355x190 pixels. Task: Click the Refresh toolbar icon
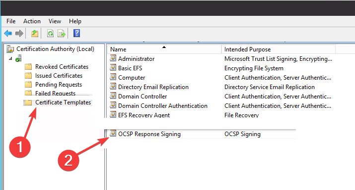(x=50, y=33)
